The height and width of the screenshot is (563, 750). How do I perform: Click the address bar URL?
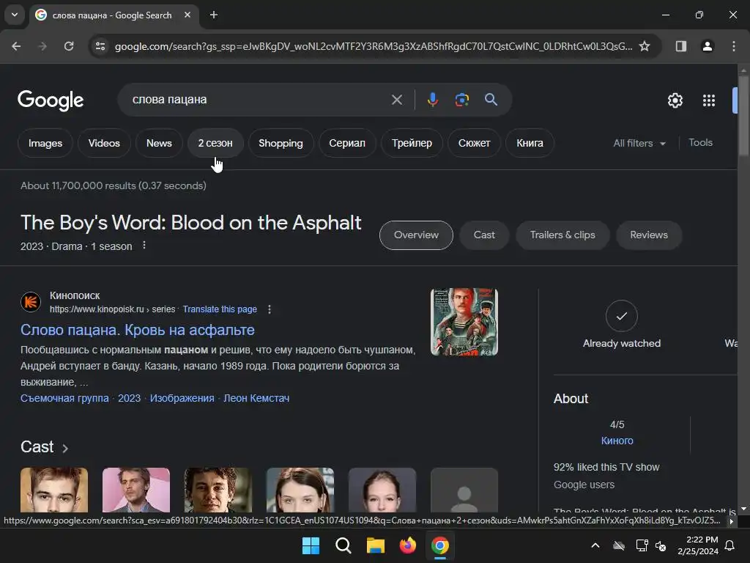point(373,46)
